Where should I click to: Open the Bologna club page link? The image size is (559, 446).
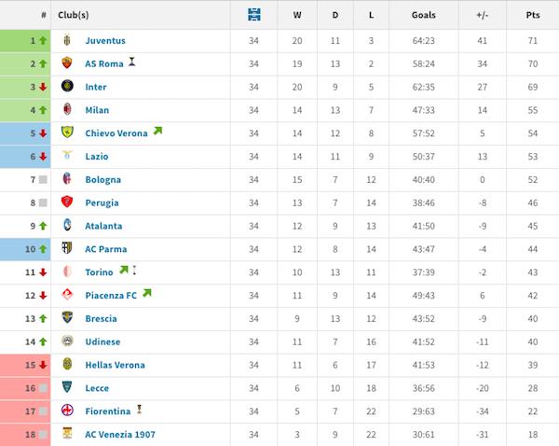[x=102, y=180]
